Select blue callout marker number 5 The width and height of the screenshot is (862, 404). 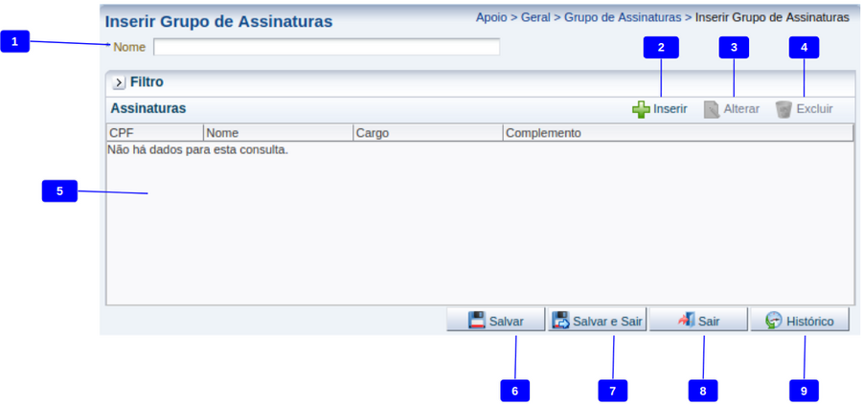pos(59,191)
